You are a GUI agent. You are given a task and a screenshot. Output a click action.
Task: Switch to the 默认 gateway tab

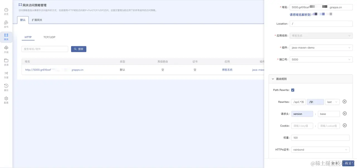[23, 20]
